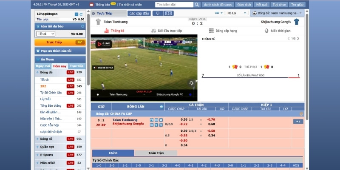Click the Trợ giúp button
Image resolution: width=340 pixels, height=170 pixels.
click(x=297, y=5)
